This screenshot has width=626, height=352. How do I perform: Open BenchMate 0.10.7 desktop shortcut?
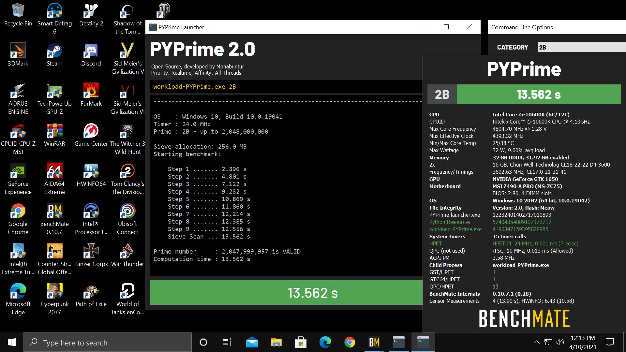[x=54, y=219]
